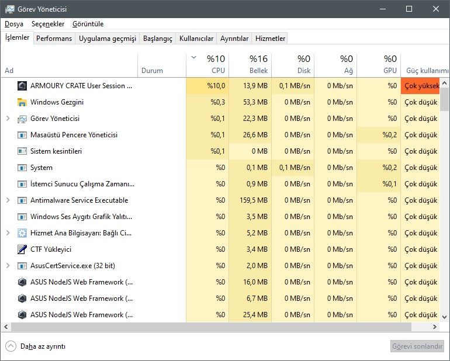Viewport: 450px width, 361px height.
Task: Open the Dosya menu
Action: pyautogui.click(x=14, y=24)
